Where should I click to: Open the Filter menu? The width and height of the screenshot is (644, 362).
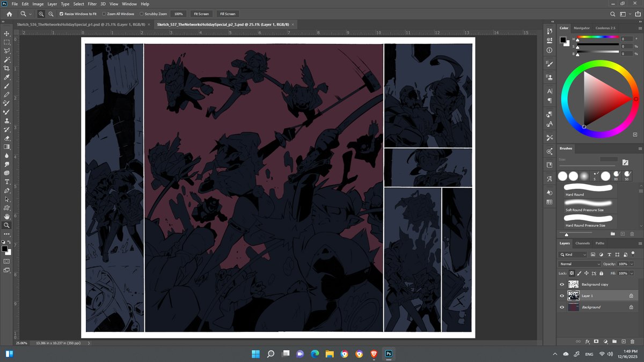click(x=92, y=4)
